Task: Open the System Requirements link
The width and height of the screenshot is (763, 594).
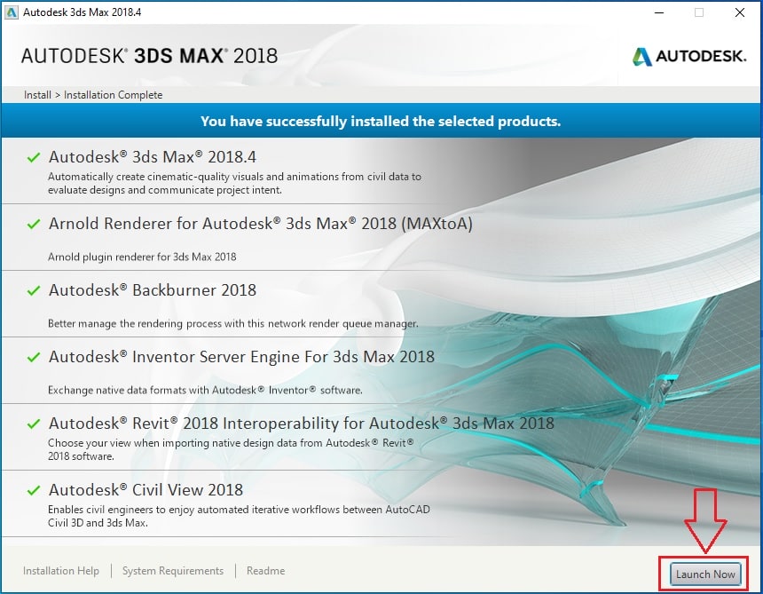Action: (173, 571)
